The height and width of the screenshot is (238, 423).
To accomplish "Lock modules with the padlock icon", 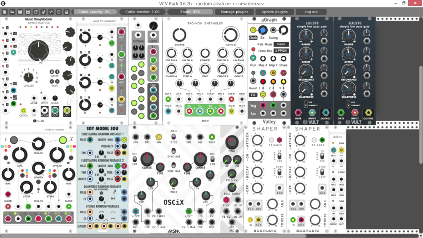I will coord(67,12).
